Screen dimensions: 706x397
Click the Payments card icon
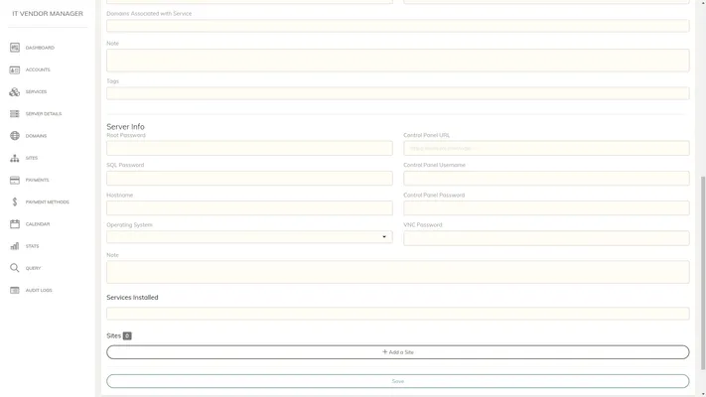click(15, 180)
